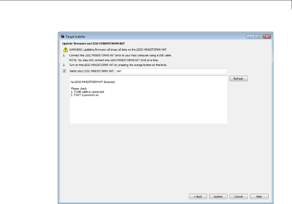292x204 pixels.
Task: Click the Target Installer title bar icon
Action: pos(62,37)
